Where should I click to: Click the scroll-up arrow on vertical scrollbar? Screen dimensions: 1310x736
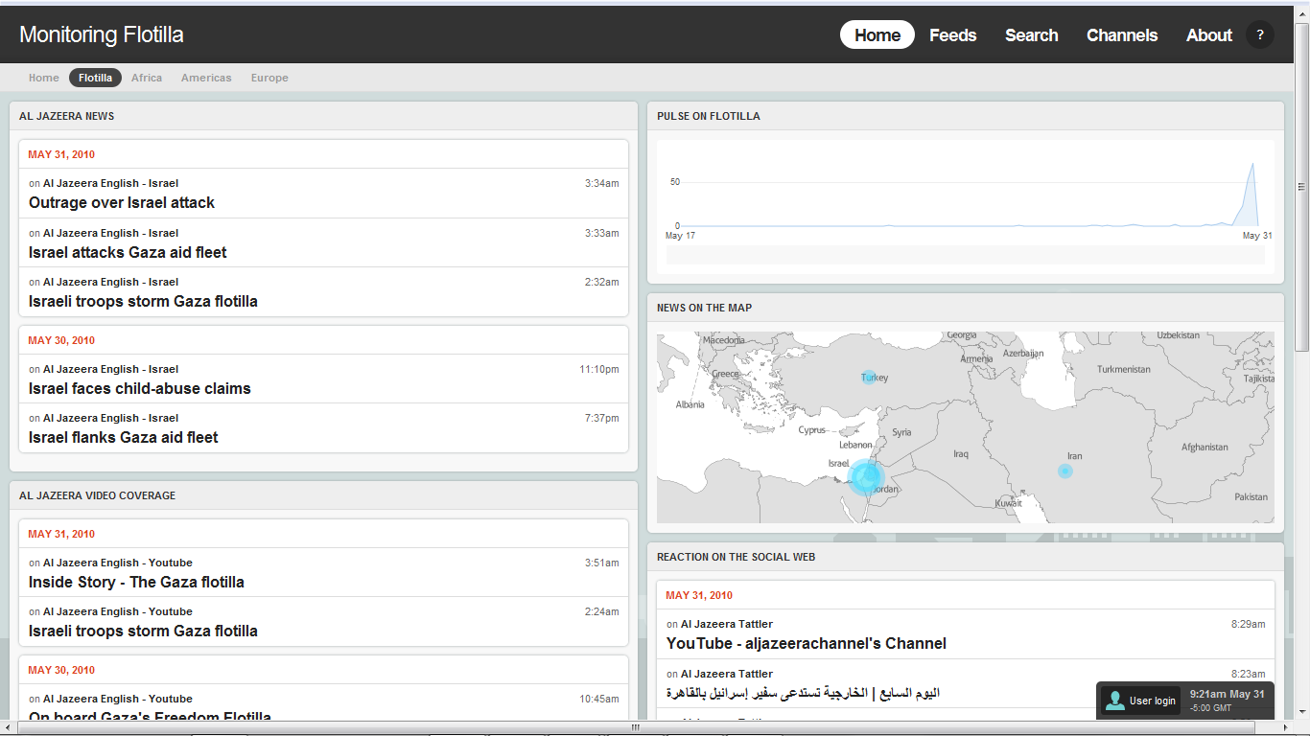pyautogui.click(x=1301, y=12)
